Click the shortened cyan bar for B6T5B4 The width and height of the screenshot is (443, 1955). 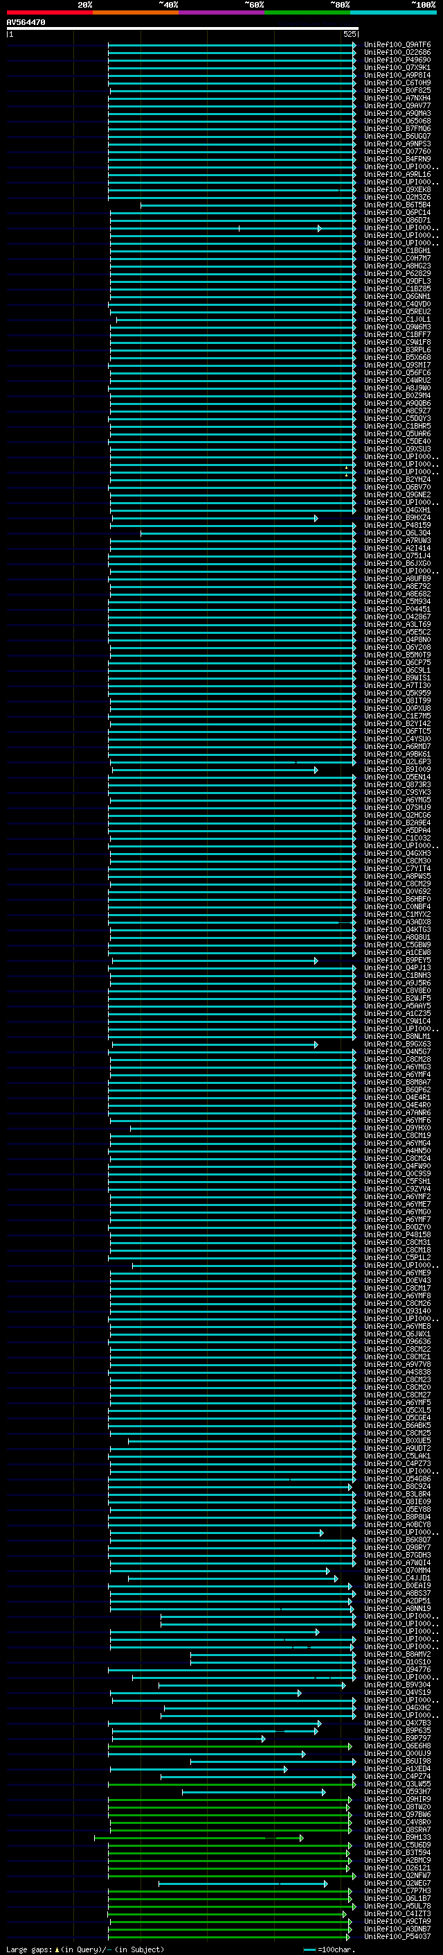(248, 205)
